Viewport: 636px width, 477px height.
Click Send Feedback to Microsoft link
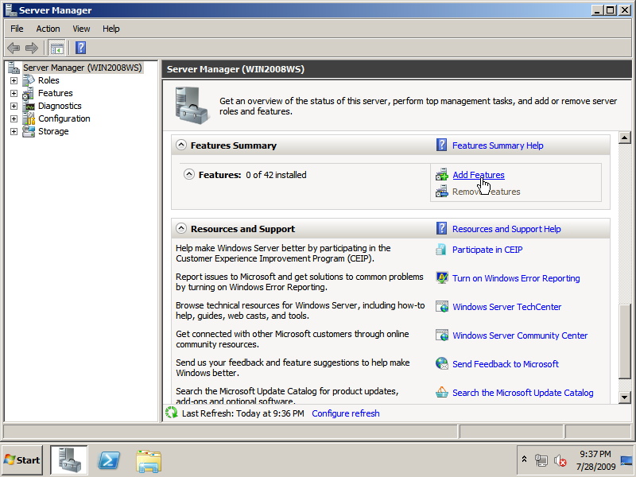[506, 364]
